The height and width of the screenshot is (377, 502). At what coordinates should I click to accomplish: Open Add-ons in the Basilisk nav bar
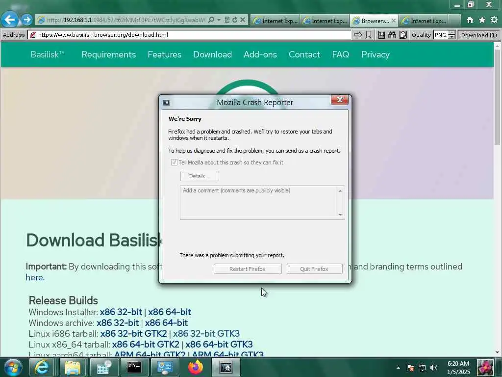click(260, 54)
